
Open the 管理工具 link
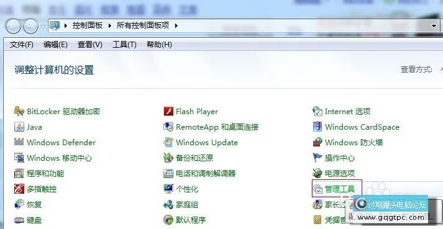340,189
